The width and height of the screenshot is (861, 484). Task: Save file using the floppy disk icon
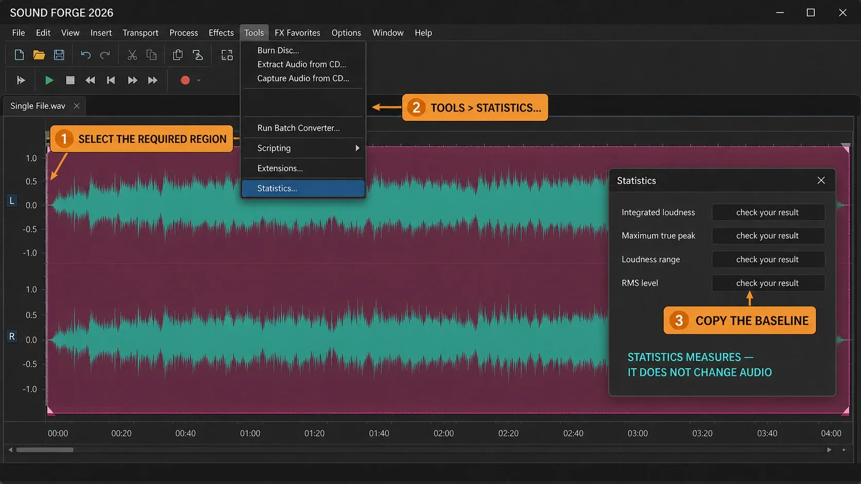click(59, 55)
